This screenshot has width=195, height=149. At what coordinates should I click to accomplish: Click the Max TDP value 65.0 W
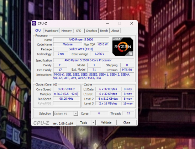[103, 44]
